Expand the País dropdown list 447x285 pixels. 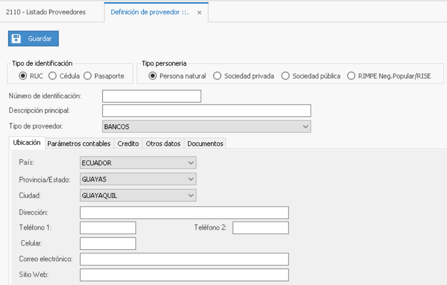pyautogui.click(x=191, y=163)
